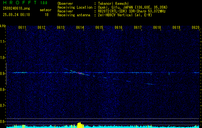Click the 0.7 kHz frequency label
This screenshot has height=128, width=202.
click(2, 106)
